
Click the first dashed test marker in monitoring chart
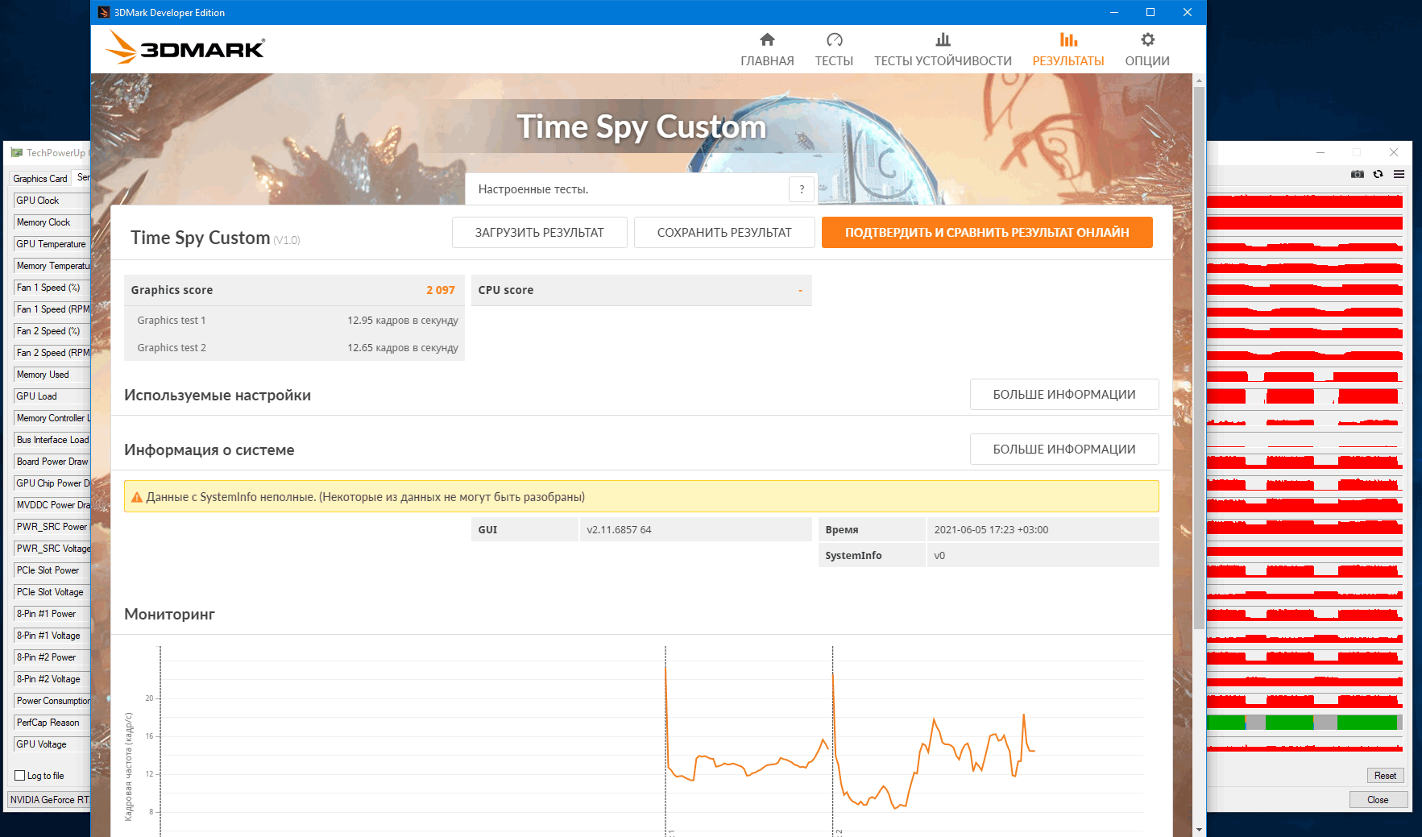pyautogui.click(x=665, y=740)
